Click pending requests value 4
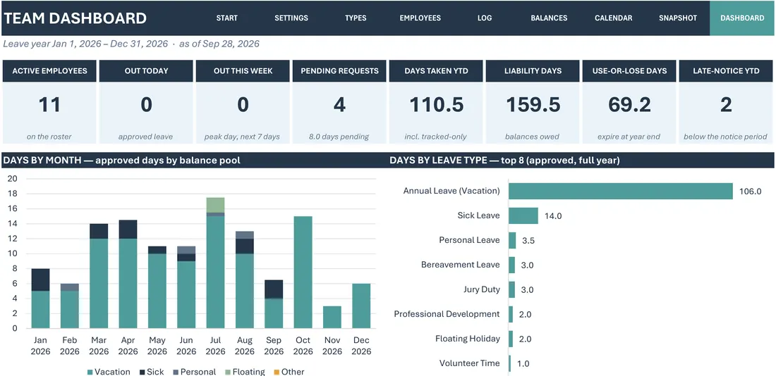Screen dimensions: 776x376 339,105
